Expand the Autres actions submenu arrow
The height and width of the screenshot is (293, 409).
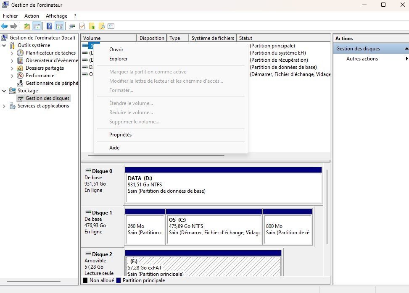click(406, 59)
